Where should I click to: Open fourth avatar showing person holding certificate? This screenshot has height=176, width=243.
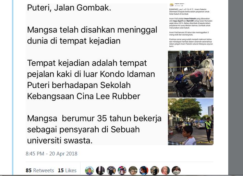point(122,171)
